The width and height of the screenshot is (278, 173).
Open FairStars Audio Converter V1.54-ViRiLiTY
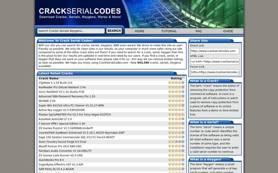click(65, 151)
